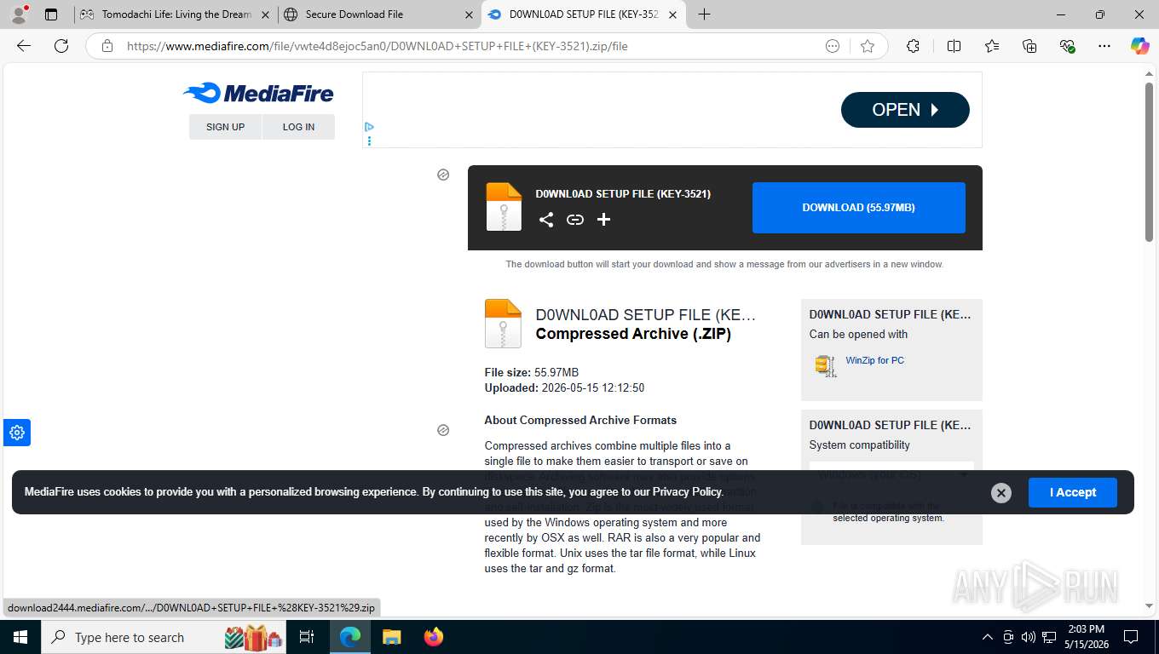Screen dimensions: 1159x654
Task: Click the ad choices icon on banner
Action: click(x=369, y=128)
